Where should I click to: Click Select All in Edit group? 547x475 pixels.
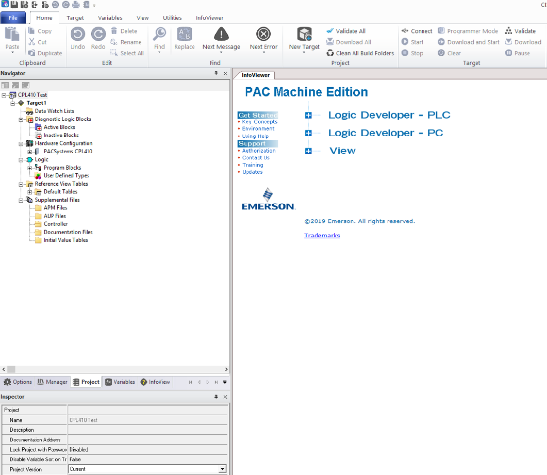pos(127,53)
